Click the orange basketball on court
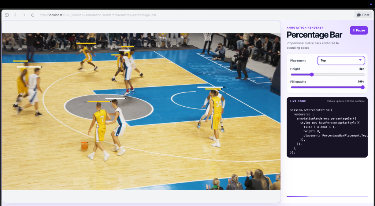Screen dimensions: 375x206 point(85,147)
